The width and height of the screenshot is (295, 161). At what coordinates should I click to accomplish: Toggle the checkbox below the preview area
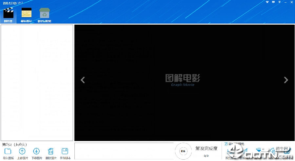pos(226,144)
